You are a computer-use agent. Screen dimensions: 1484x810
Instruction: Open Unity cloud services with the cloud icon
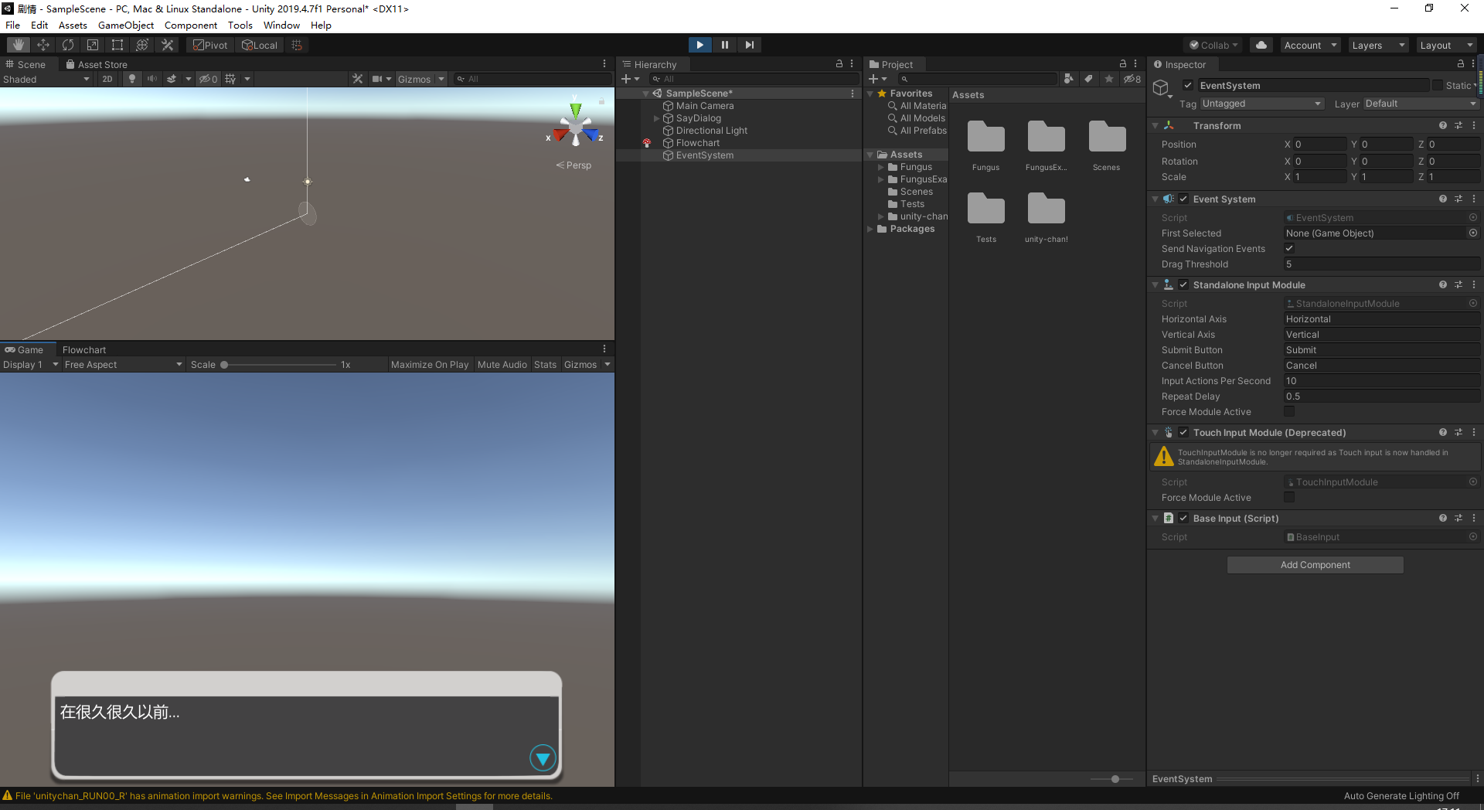coord(1261,44)
